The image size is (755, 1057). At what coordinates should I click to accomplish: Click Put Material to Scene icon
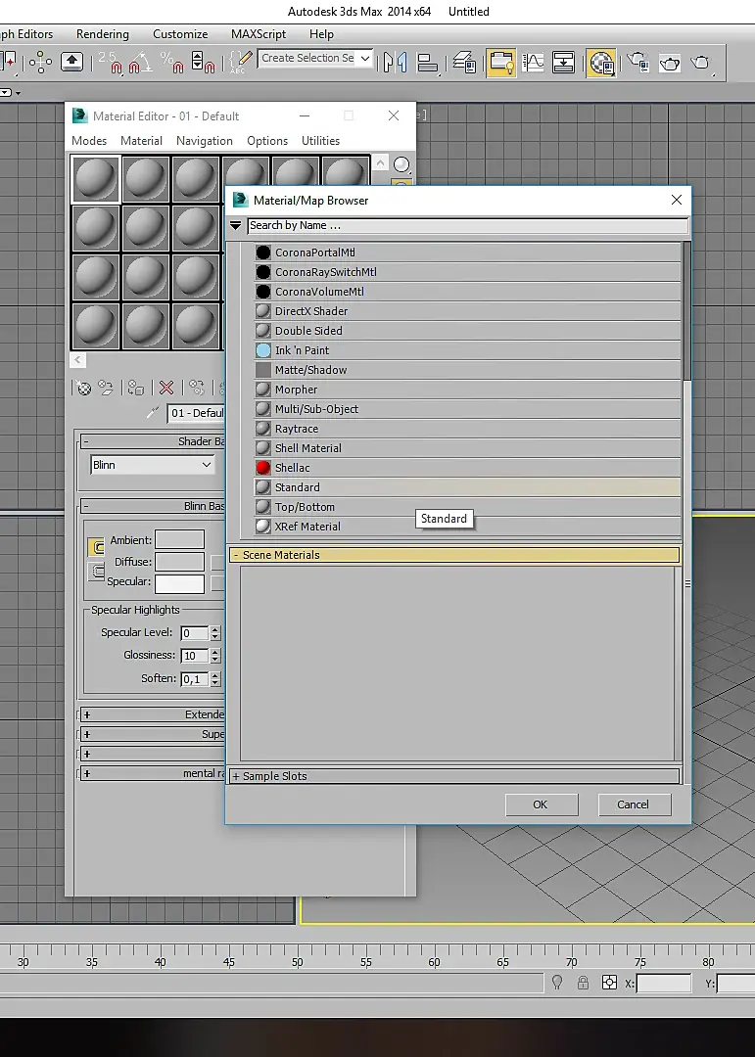click(x=106, y=388)
